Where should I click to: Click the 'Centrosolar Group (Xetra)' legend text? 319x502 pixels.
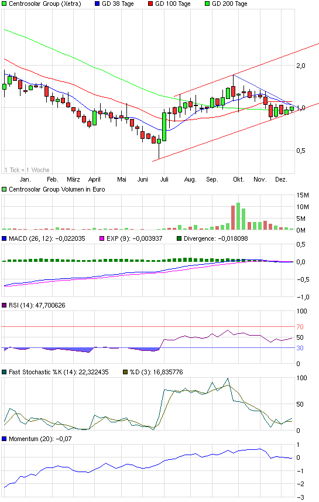[x=45, y=4]
